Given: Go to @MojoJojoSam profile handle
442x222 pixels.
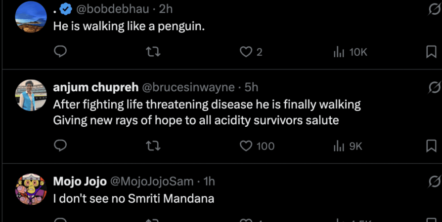Looking at the screenshot, I should [151, 181].
